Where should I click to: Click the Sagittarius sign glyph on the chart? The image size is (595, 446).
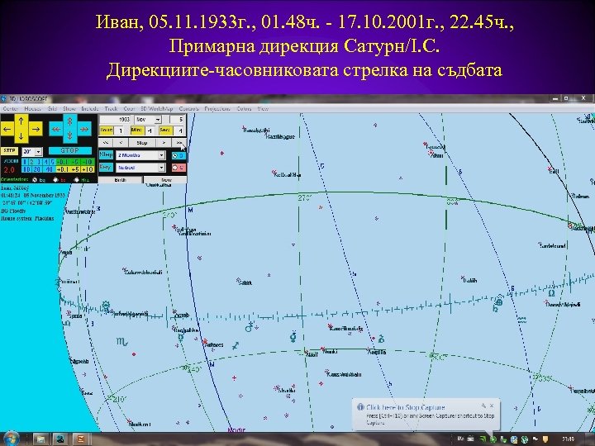236,345
